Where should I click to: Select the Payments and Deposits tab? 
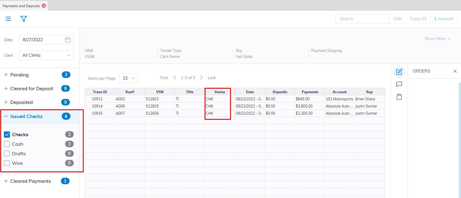(x=21, y=6)
